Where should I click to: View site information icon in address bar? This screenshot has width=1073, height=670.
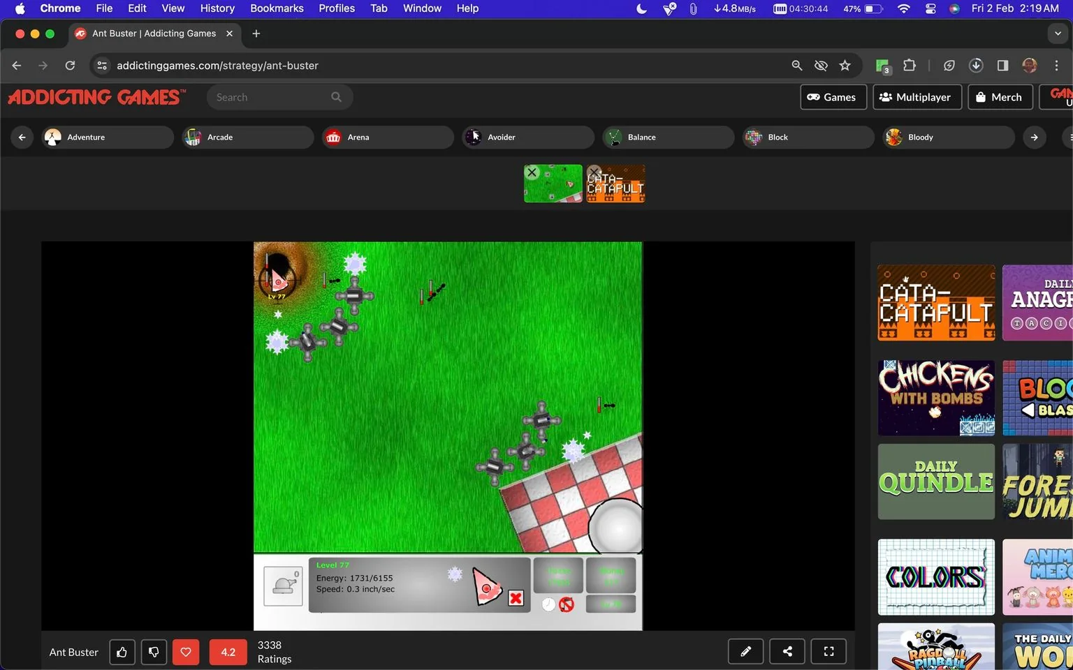(102, 66)
